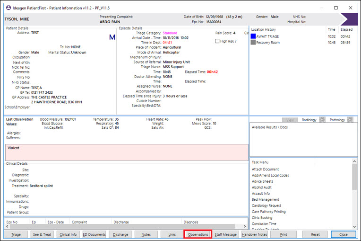Image resolution: width=361 pixels, height=241 pixels.
Task: Open Assault Info task
Action: pyautogui.click(x=261, y=193)
